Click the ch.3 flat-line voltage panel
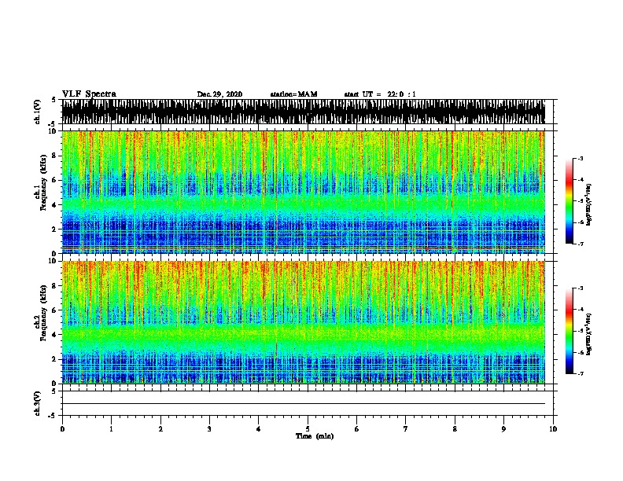Screen dimensions: 623x481 pyautogui.click(x=308, y=403)
